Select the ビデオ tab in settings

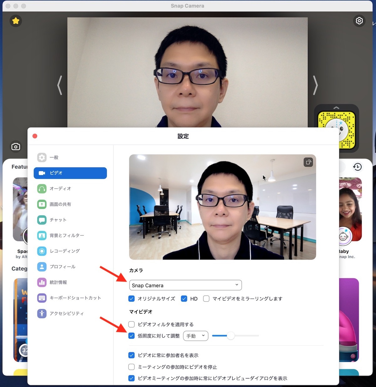click(x=70, y=173)
